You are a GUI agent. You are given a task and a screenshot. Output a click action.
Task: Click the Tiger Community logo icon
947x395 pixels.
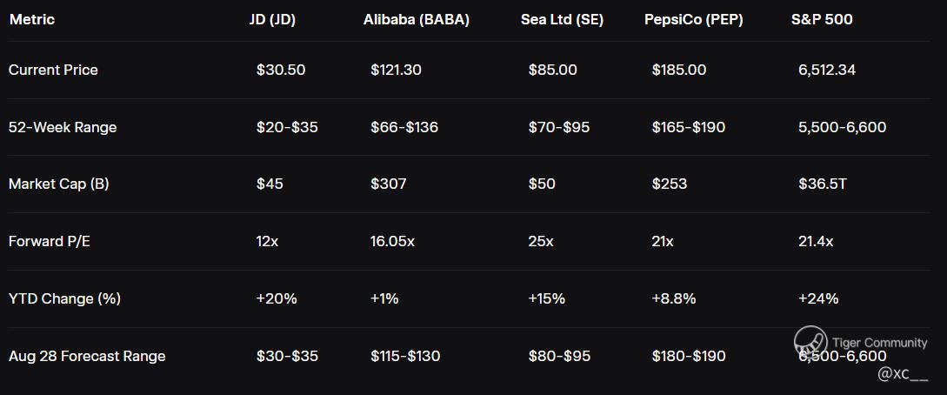809,341
